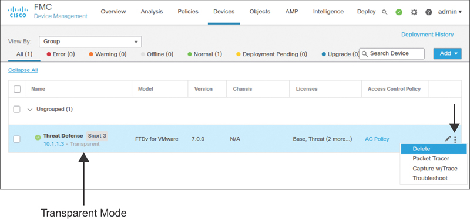Filter devices by Normal (1)
Image resolution: width=470 pixels, height=219 pixels.
click(204, 54)
